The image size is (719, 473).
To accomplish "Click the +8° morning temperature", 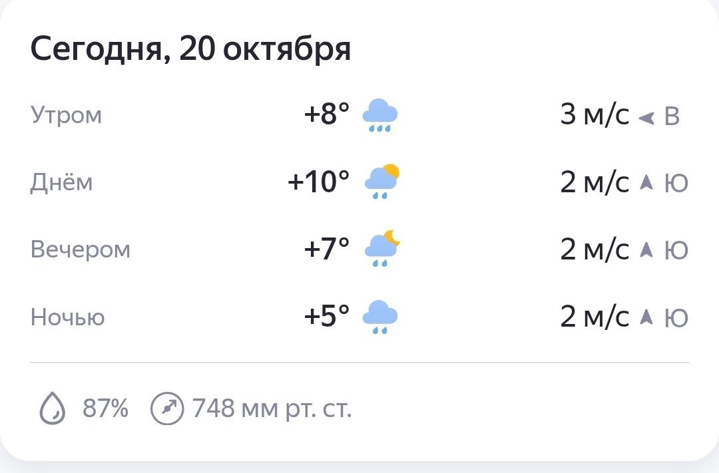I will click(326, 115).
